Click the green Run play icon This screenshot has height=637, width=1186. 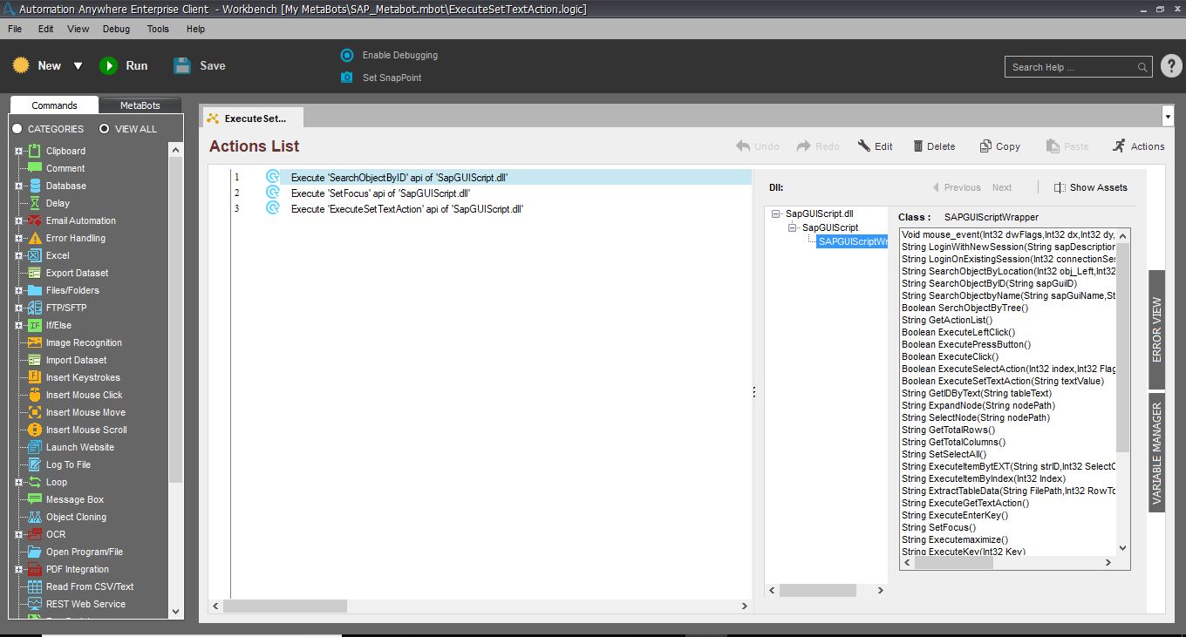click(x=108, y=66)
